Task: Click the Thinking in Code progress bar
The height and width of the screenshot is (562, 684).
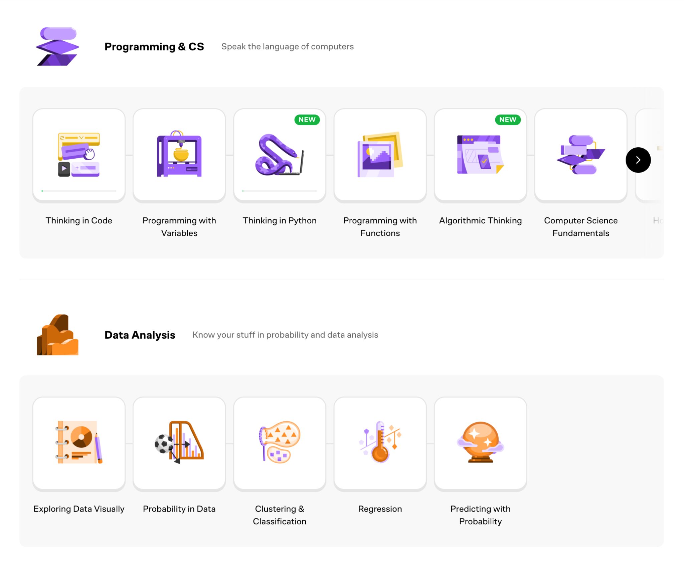Action: (79, 191)
